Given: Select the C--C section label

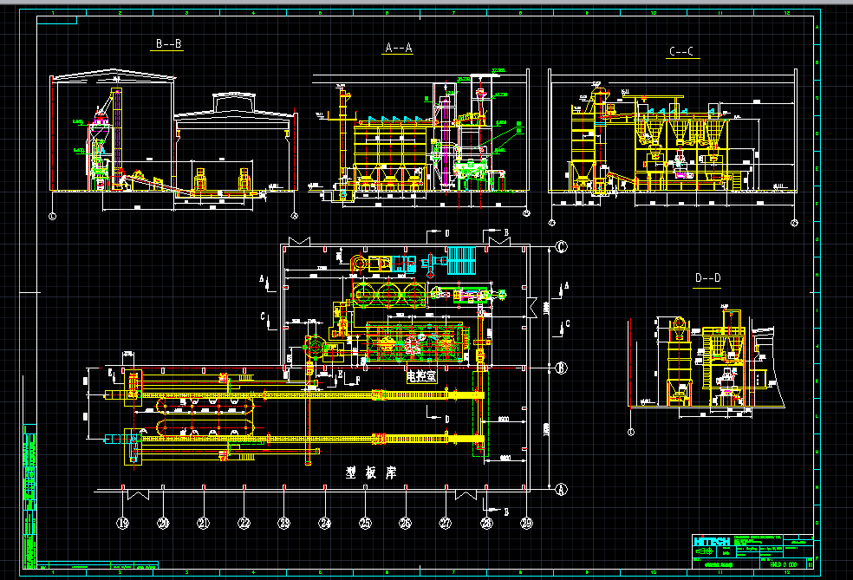Looking at the screenshot, I should point(680,52).
